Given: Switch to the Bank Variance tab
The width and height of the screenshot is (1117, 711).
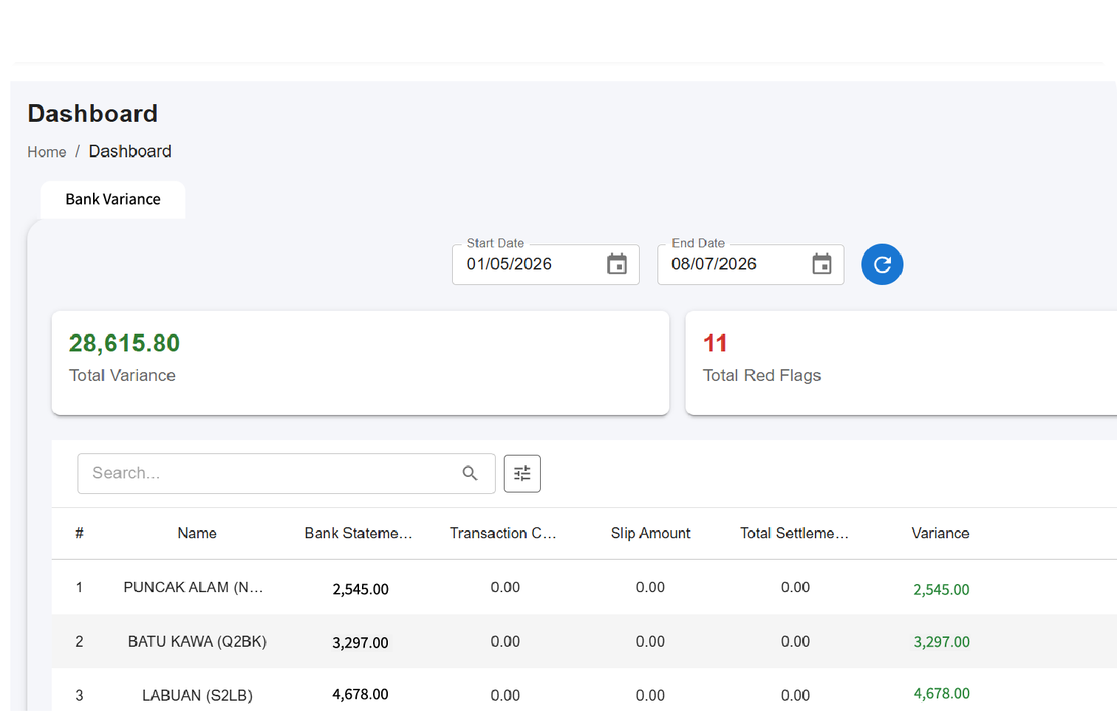Looking at the screenshot, I should point(113,199).
